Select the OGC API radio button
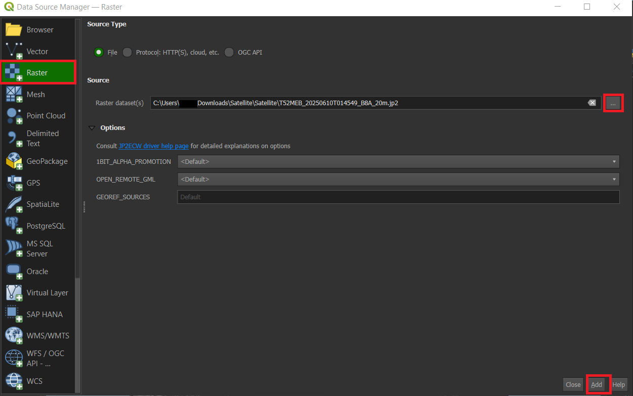 229,52
